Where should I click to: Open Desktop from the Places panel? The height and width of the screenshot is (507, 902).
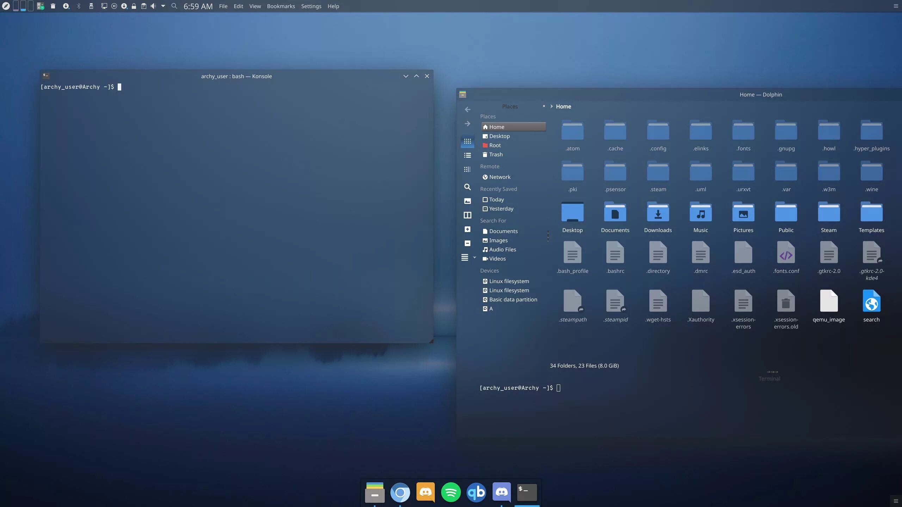coord(513,136)
